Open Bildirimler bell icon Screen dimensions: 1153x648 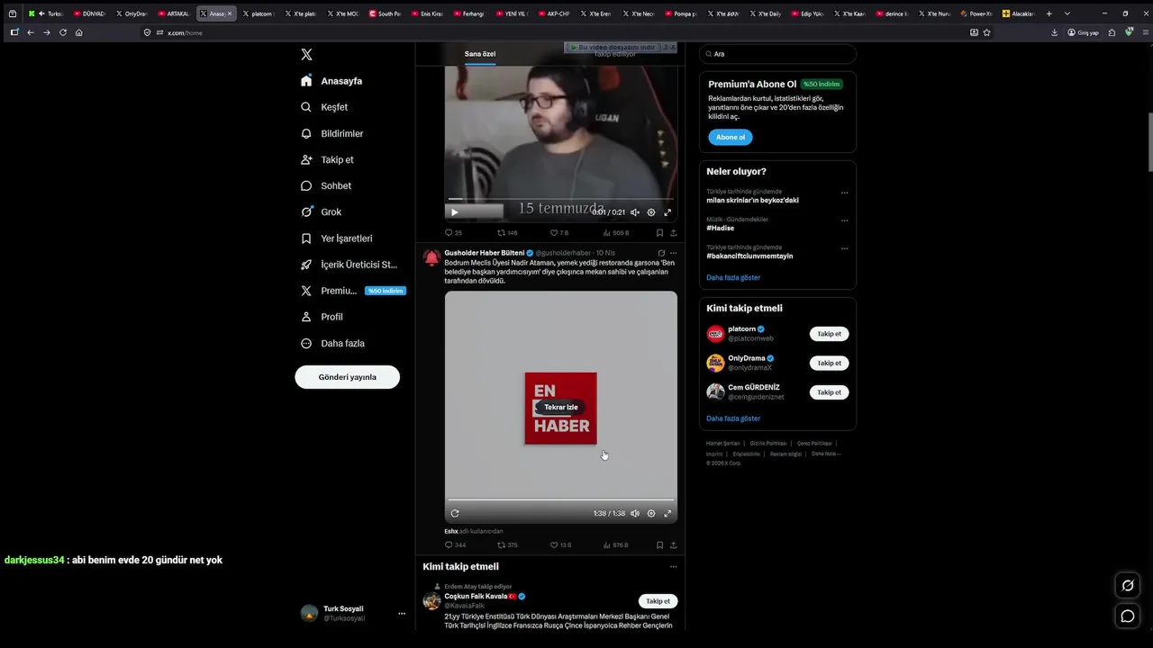tap(306, 133)
